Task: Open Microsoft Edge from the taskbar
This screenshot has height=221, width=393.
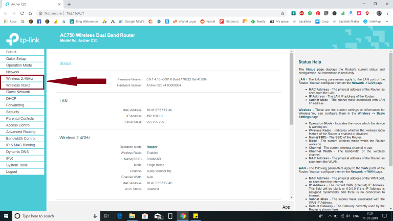Action: [118, 216]
